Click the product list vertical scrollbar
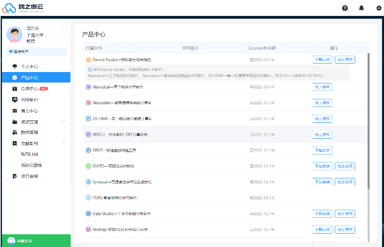 tap(369, 119)
